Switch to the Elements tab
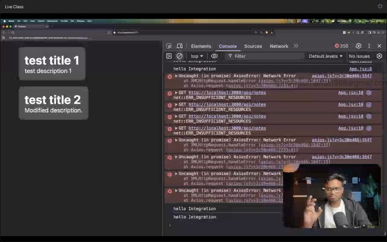 (201, 46)
